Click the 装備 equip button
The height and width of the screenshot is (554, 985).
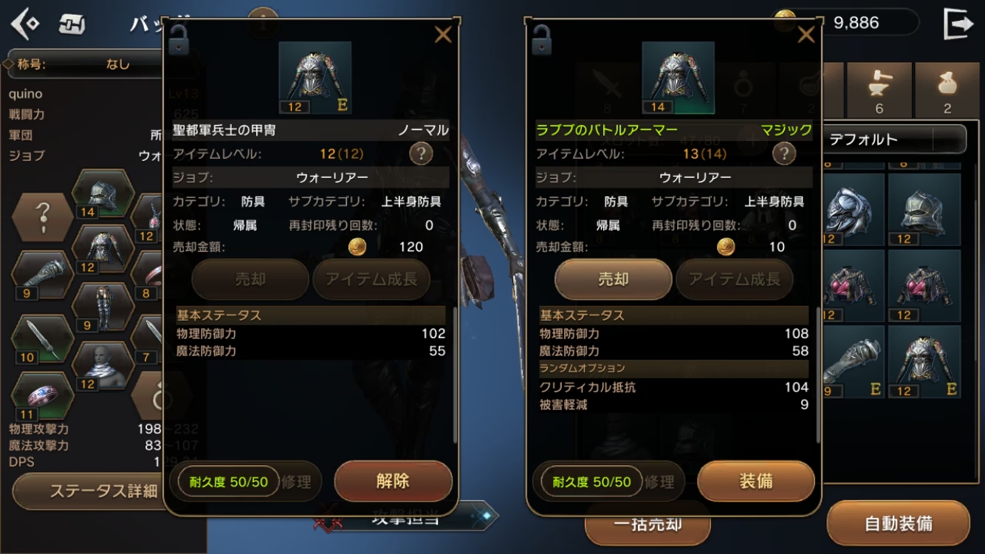pos(756,482)
